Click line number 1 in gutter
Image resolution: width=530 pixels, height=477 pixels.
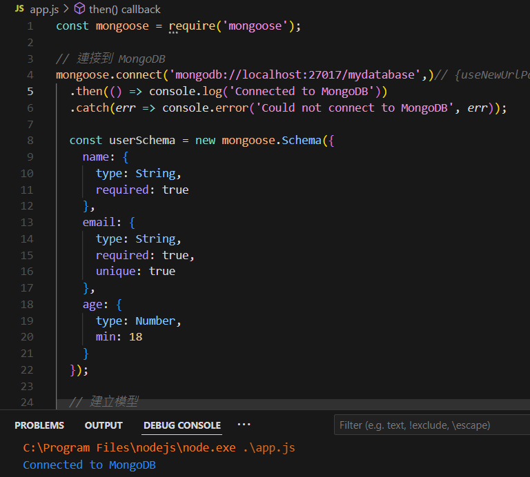30,26
